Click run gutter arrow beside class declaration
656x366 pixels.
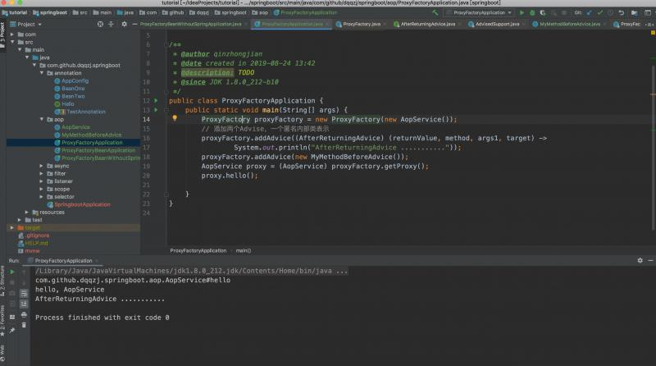coord(156,100)
